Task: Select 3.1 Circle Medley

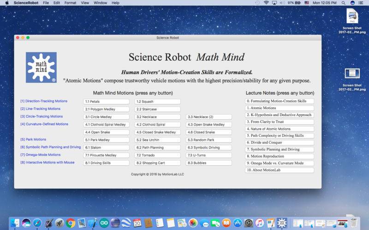Action: coord(106,117)
